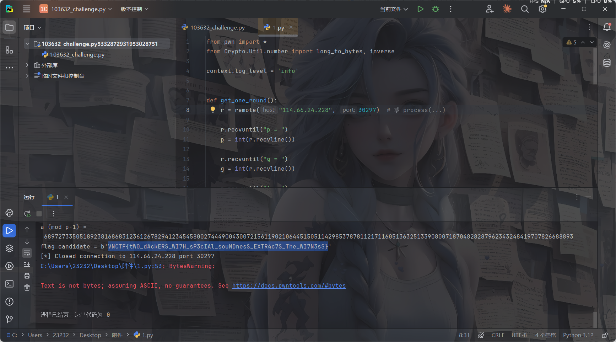The image size is (616, 342).
Task: Expand the 外部库 tree node
Action: [27, 65]
